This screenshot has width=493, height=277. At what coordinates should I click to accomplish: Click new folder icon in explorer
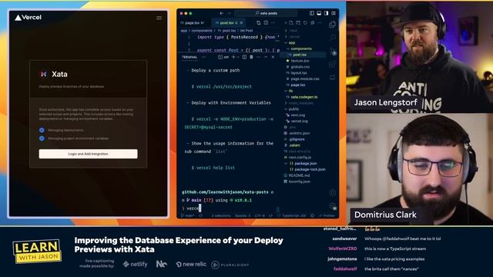click(298, 23)
